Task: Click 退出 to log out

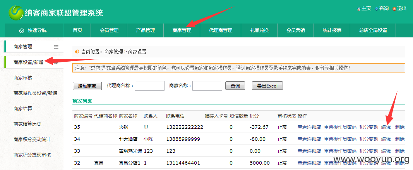Action: 402,8
